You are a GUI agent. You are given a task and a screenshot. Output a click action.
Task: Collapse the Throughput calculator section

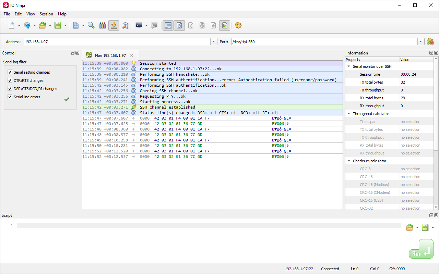tap(349, 114)
